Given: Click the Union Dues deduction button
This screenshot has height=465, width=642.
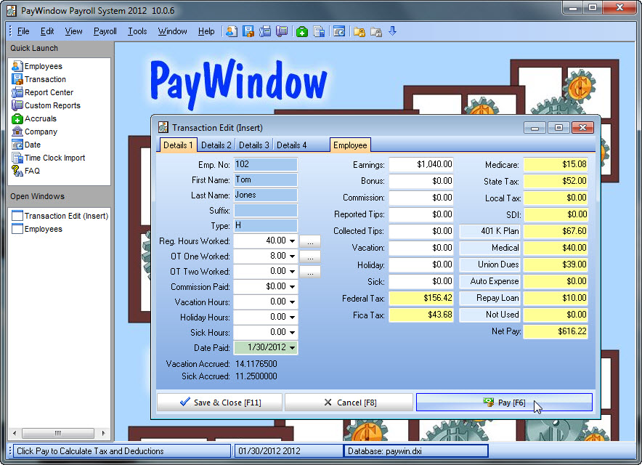Looking at the screenshot, I should coord(490,264).
